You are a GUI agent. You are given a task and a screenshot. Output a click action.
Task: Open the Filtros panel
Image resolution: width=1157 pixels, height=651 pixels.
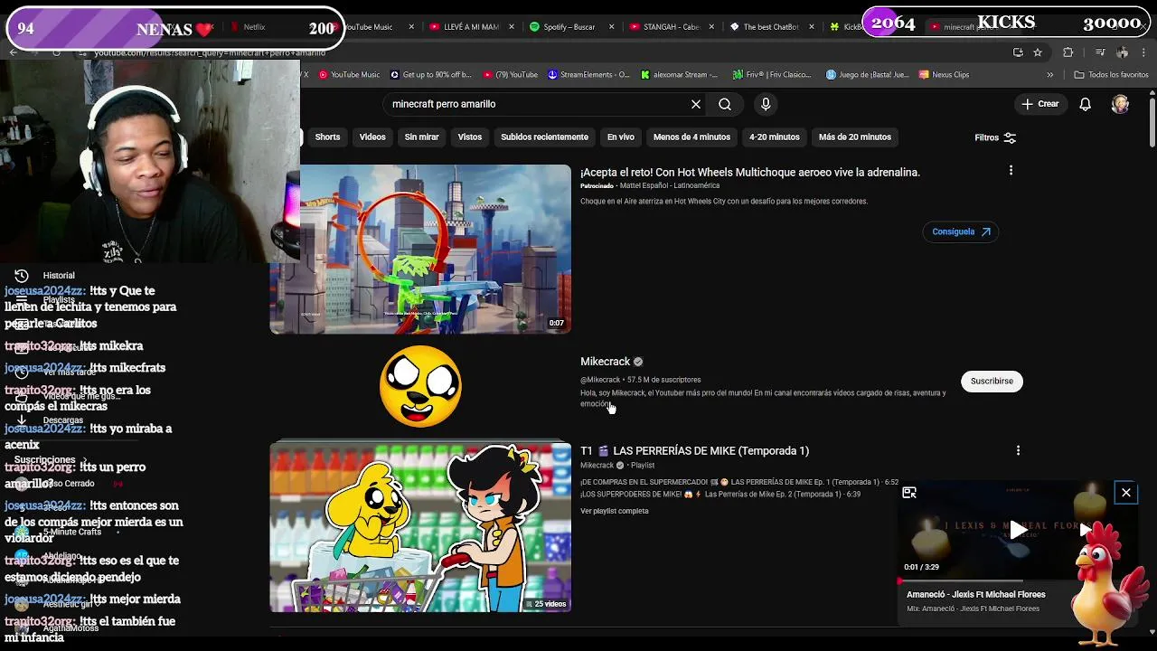point(995,137)
